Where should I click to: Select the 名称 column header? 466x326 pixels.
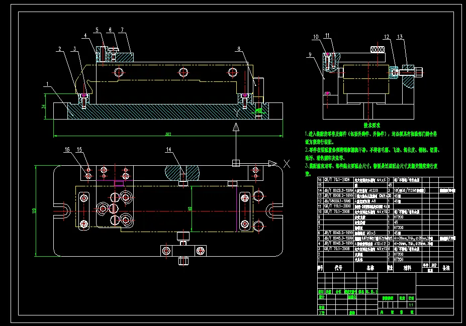pyautogui.click(x=370, y=268)
